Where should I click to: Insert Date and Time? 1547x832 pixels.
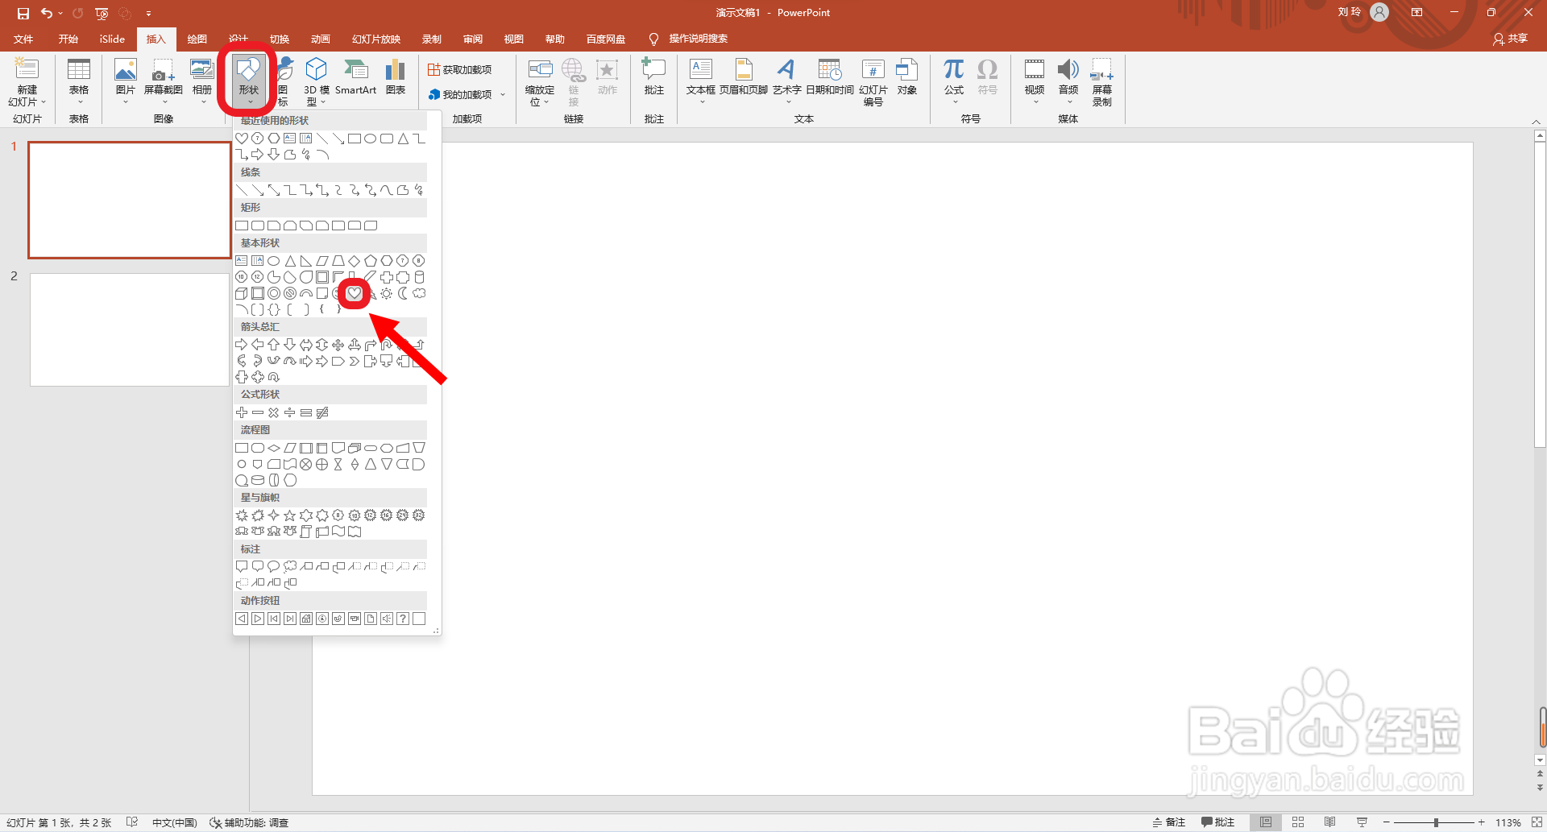pyautogui.click(x=830, y=79)
